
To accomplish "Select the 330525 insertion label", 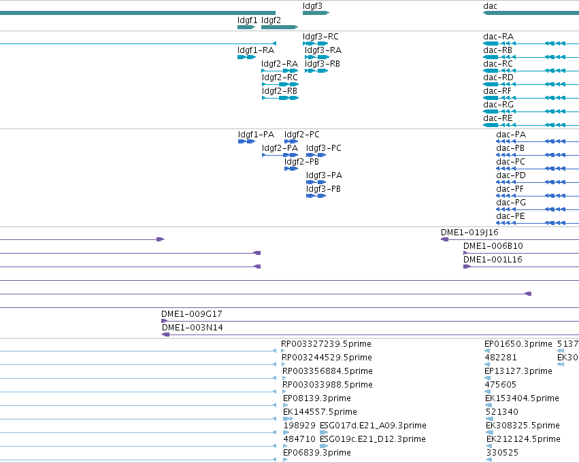I will 502,453.
